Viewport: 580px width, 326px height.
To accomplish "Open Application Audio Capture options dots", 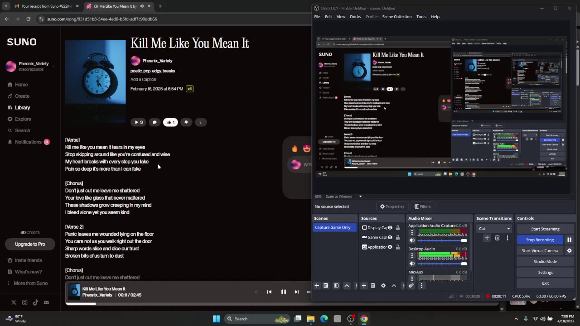I will (x=412, y=233).
